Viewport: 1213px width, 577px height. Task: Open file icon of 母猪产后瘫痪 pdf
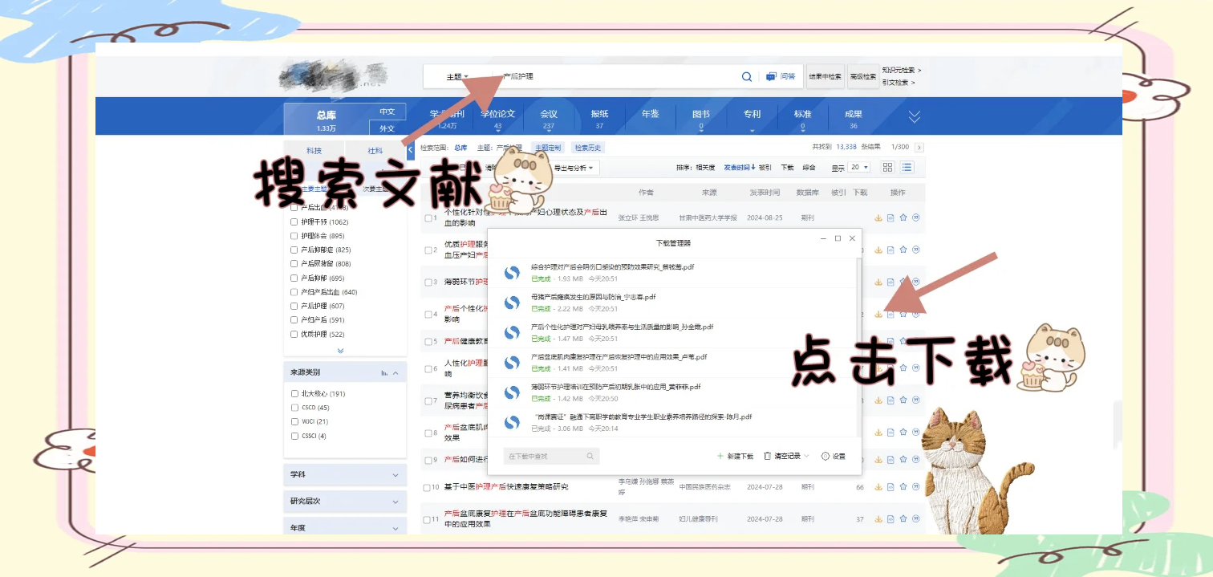[x=512, y=303]
